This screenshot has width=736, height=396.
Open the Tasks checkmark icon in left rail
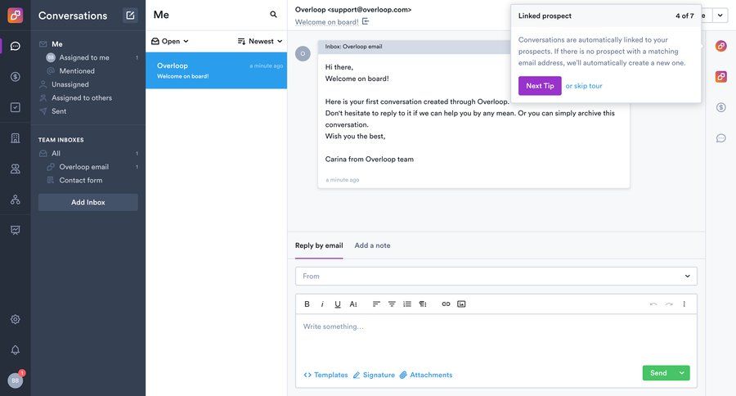click(x=15, y=107)
